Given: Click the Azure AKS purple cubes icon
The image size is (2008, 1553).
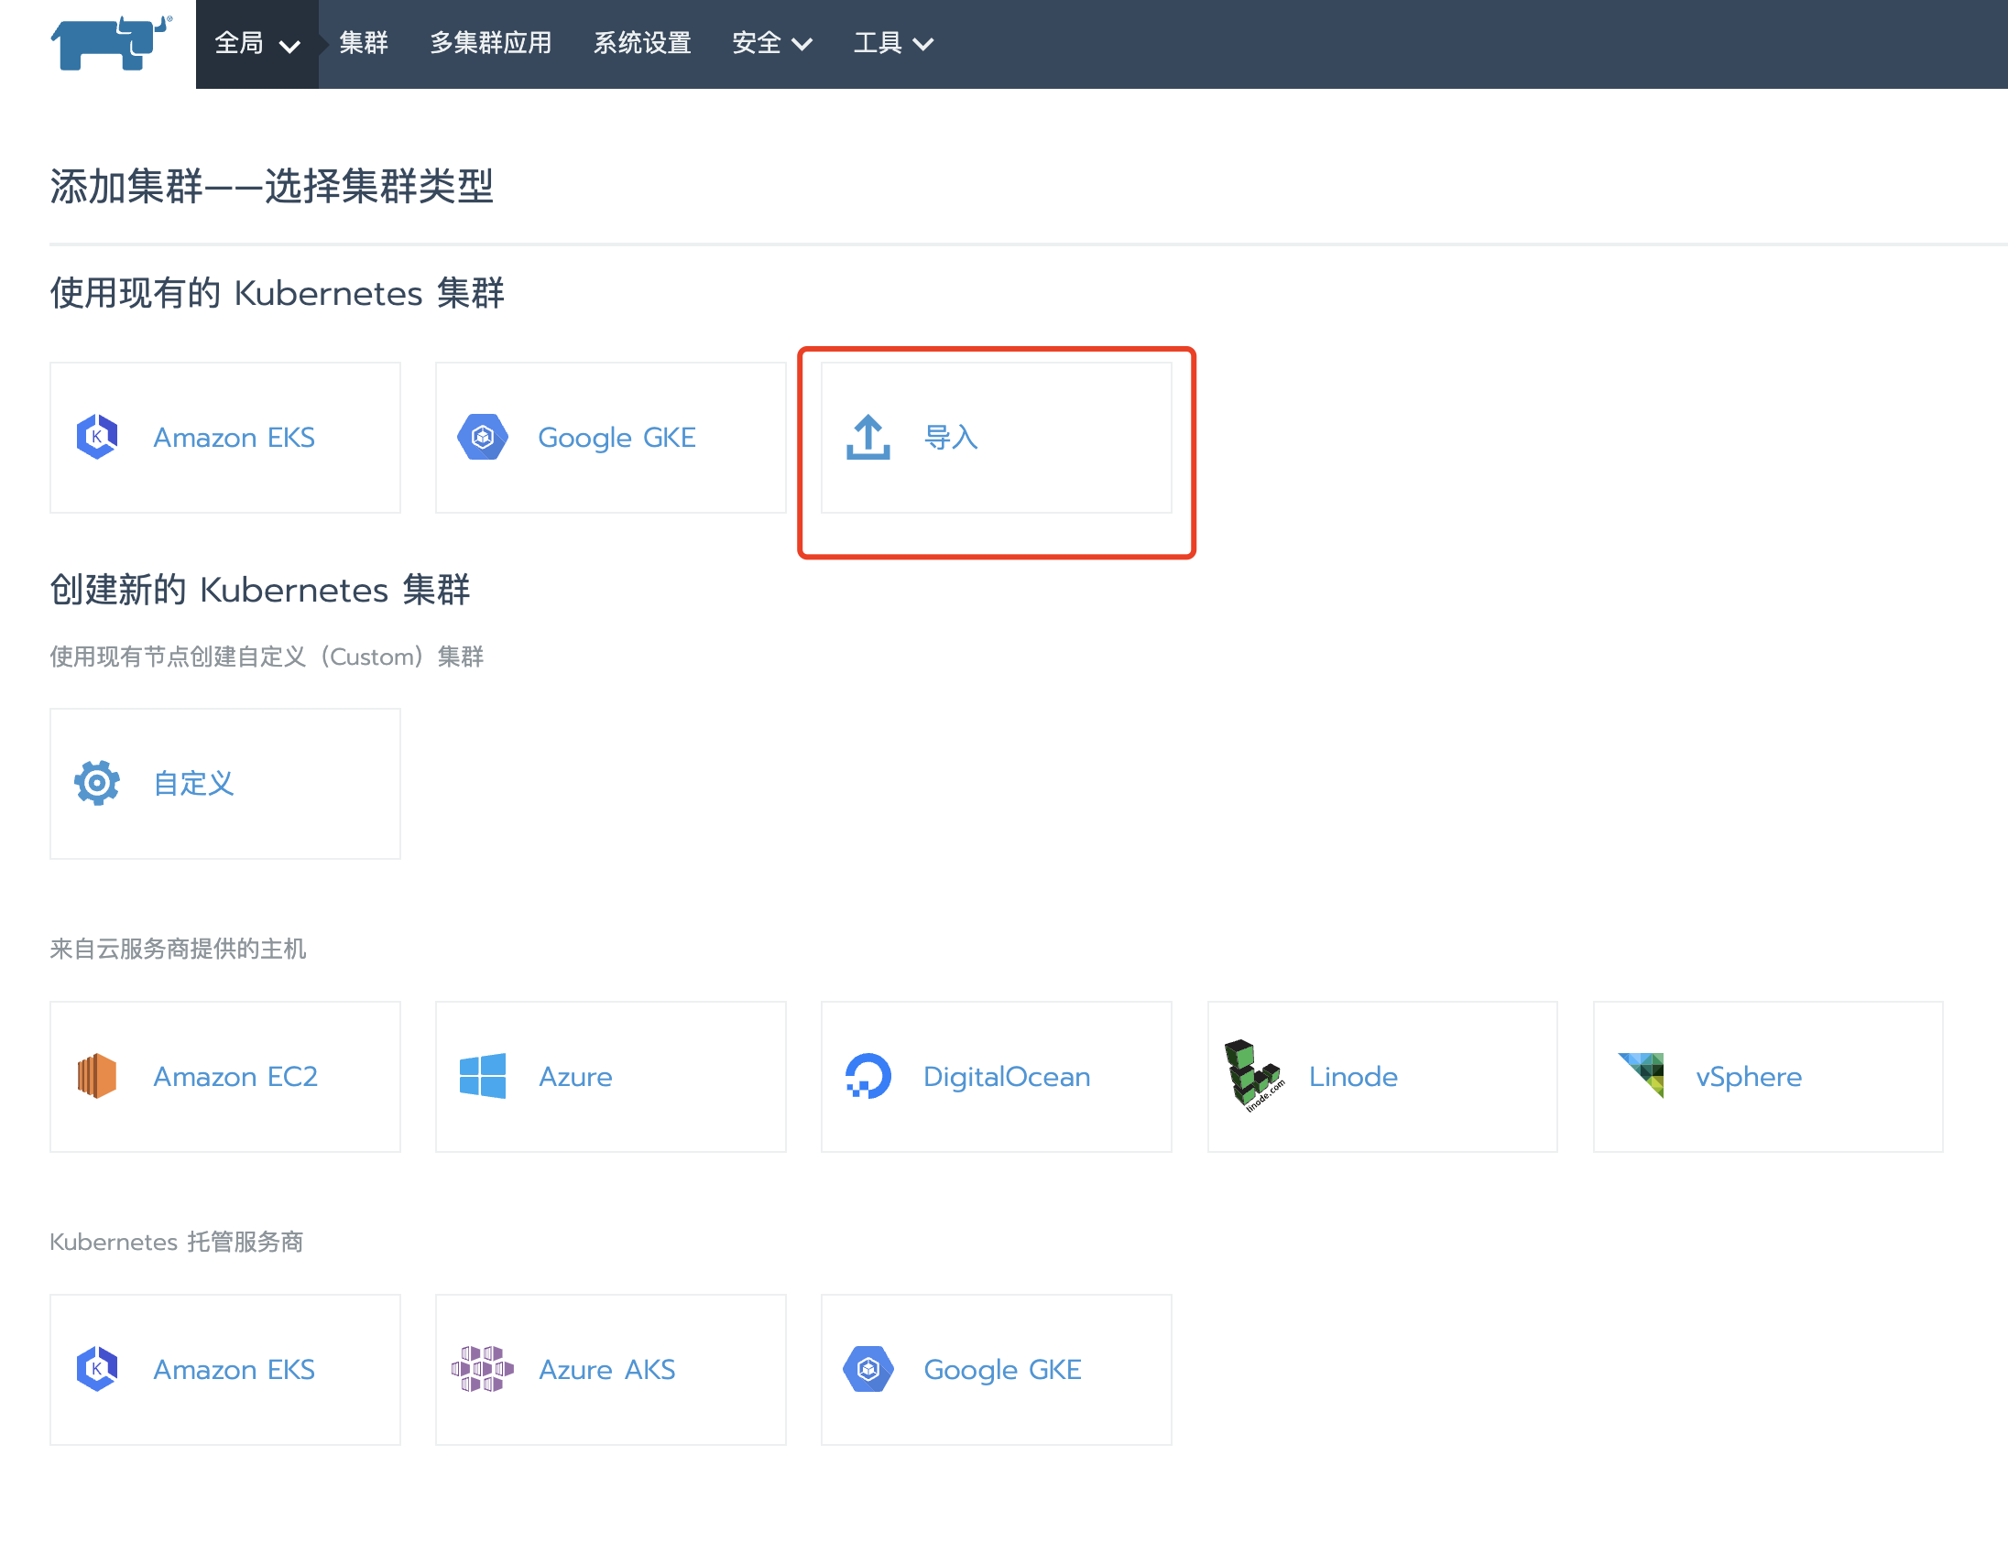Looking at the screenshot, I should (482, 1369).
